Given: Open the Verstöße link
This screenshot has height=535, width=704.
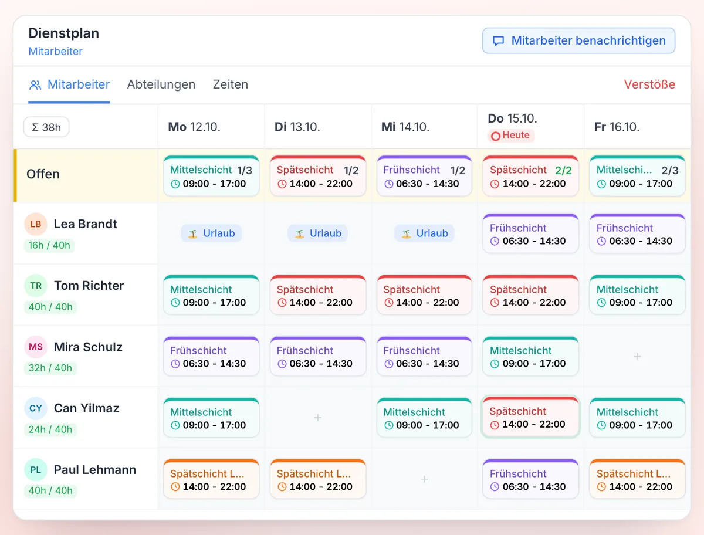Looking at the screenshot, I should tap(649, 84).
